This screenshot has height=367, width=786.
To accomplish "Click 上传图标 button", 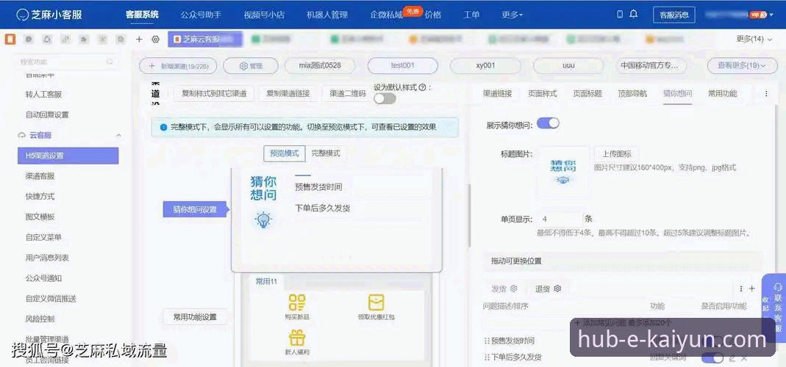I will pos(617,153).
